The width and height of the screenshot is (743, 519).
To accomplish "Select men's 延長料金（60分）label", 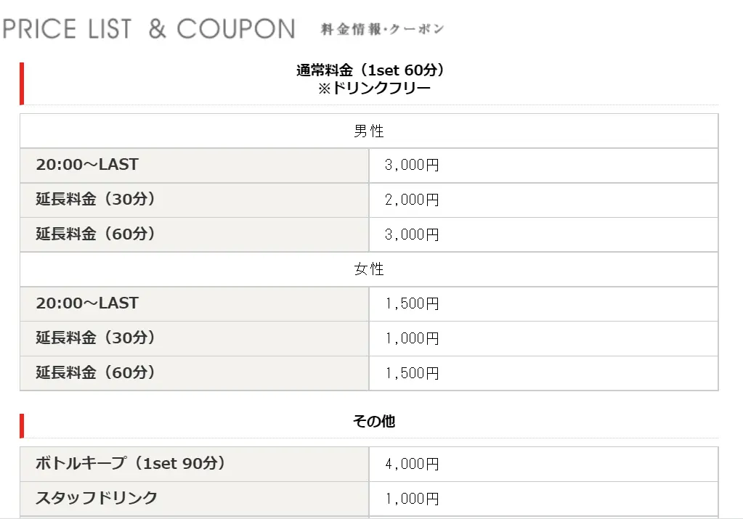I will click(95, 234).
